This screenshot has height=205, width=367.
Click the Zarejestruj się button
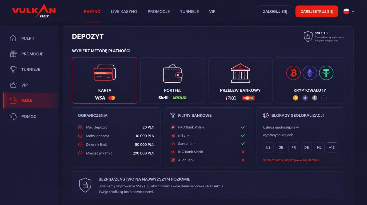point(317,11)
